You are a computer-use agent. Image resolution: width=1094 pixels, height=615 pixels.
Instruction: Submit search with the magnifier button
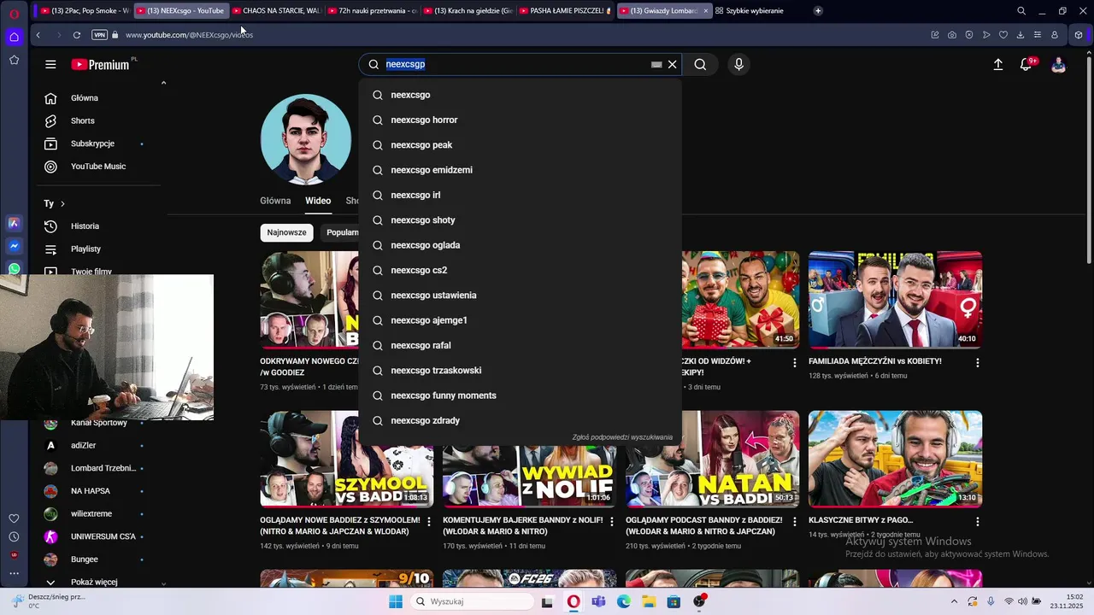point(700,64)
